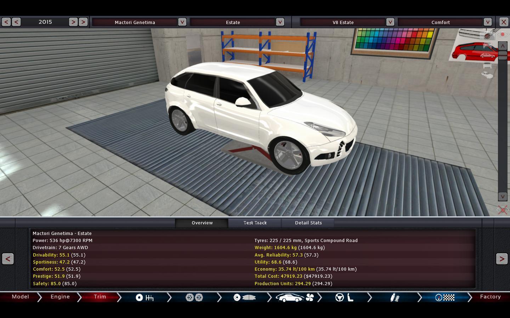Go to the Engine step
This screenshot has height=318, width=510.
coord(60,297)
